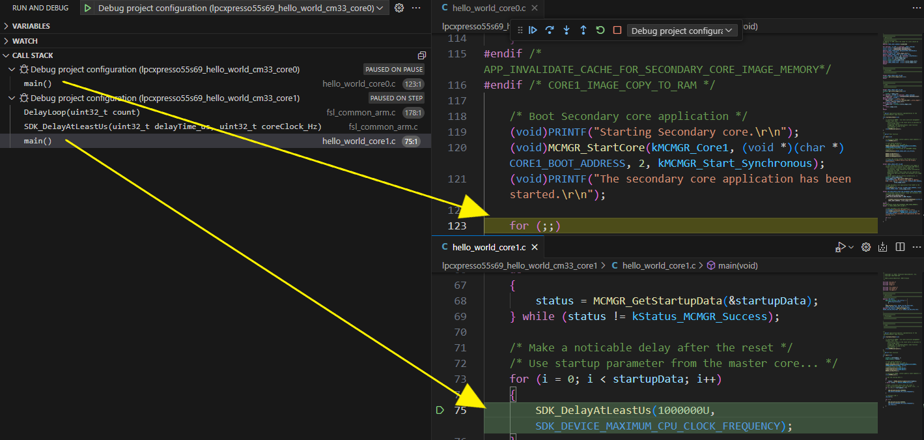The width and height of the screenshot is (924, 440).
Task: Click the Step Into debug icon
Action: click(x=566, y=30)
